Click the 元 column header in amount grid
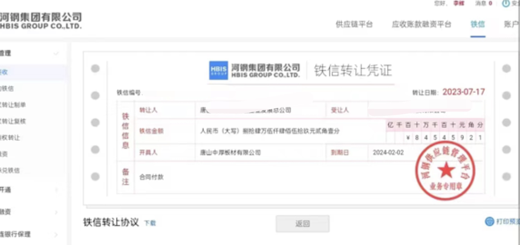Viewport: 520px width, 245px height. (x=462, y=125)
